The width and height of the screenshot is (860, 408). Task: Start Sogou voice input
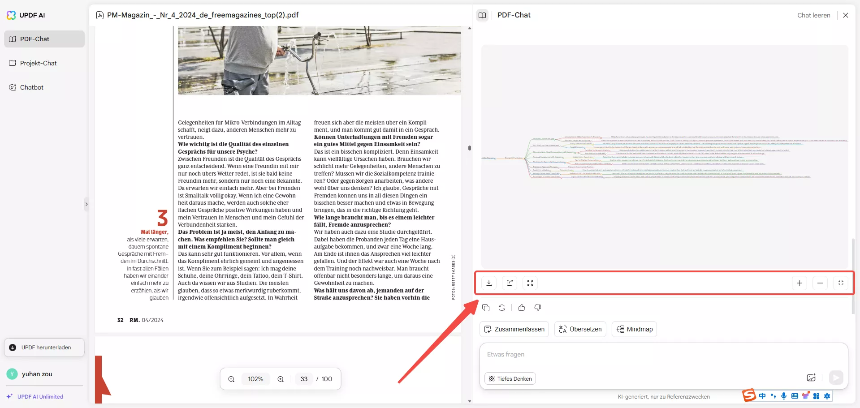coord(784,396)
